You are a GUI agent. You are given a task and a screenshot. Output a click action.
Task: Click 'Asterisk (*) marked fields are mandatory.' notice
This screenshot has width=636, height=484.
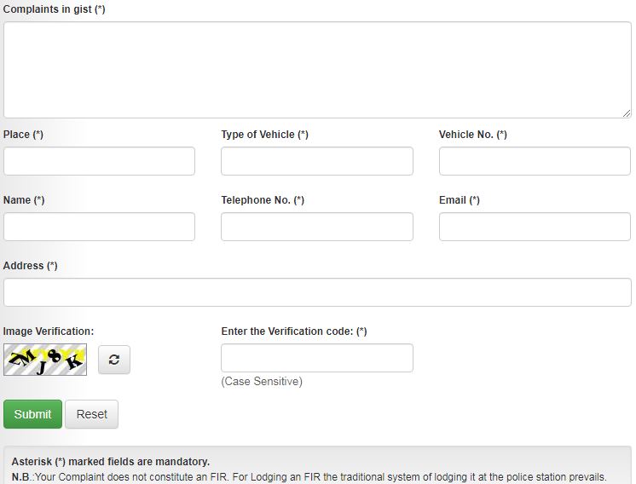tap(111, 462)
